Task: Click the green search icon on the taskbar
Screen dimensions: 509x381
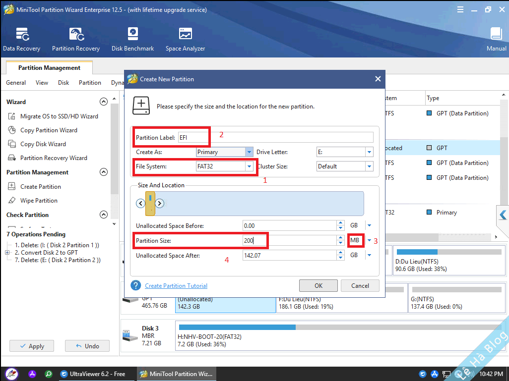Action: (49, 374)
